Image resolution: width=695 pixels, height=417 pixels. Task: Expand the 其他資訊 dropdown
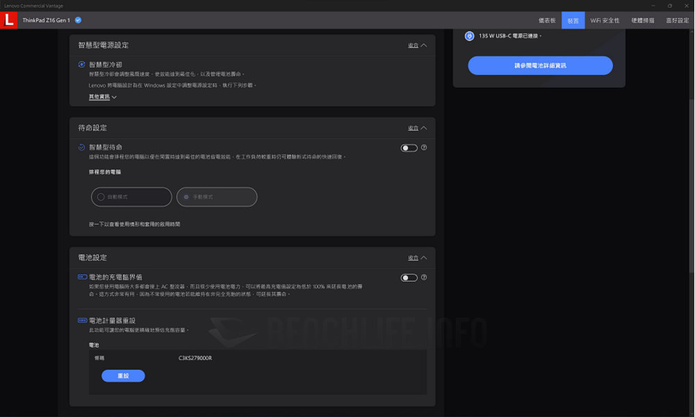[x=103, y=97]
